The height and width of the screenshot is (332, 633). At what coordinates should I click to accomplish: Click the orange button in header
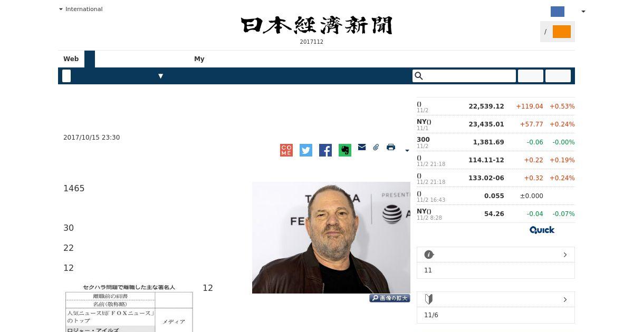coord(562,32)
